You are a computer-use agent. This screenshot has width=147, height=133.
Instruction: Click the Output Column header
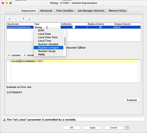point(127,24)
